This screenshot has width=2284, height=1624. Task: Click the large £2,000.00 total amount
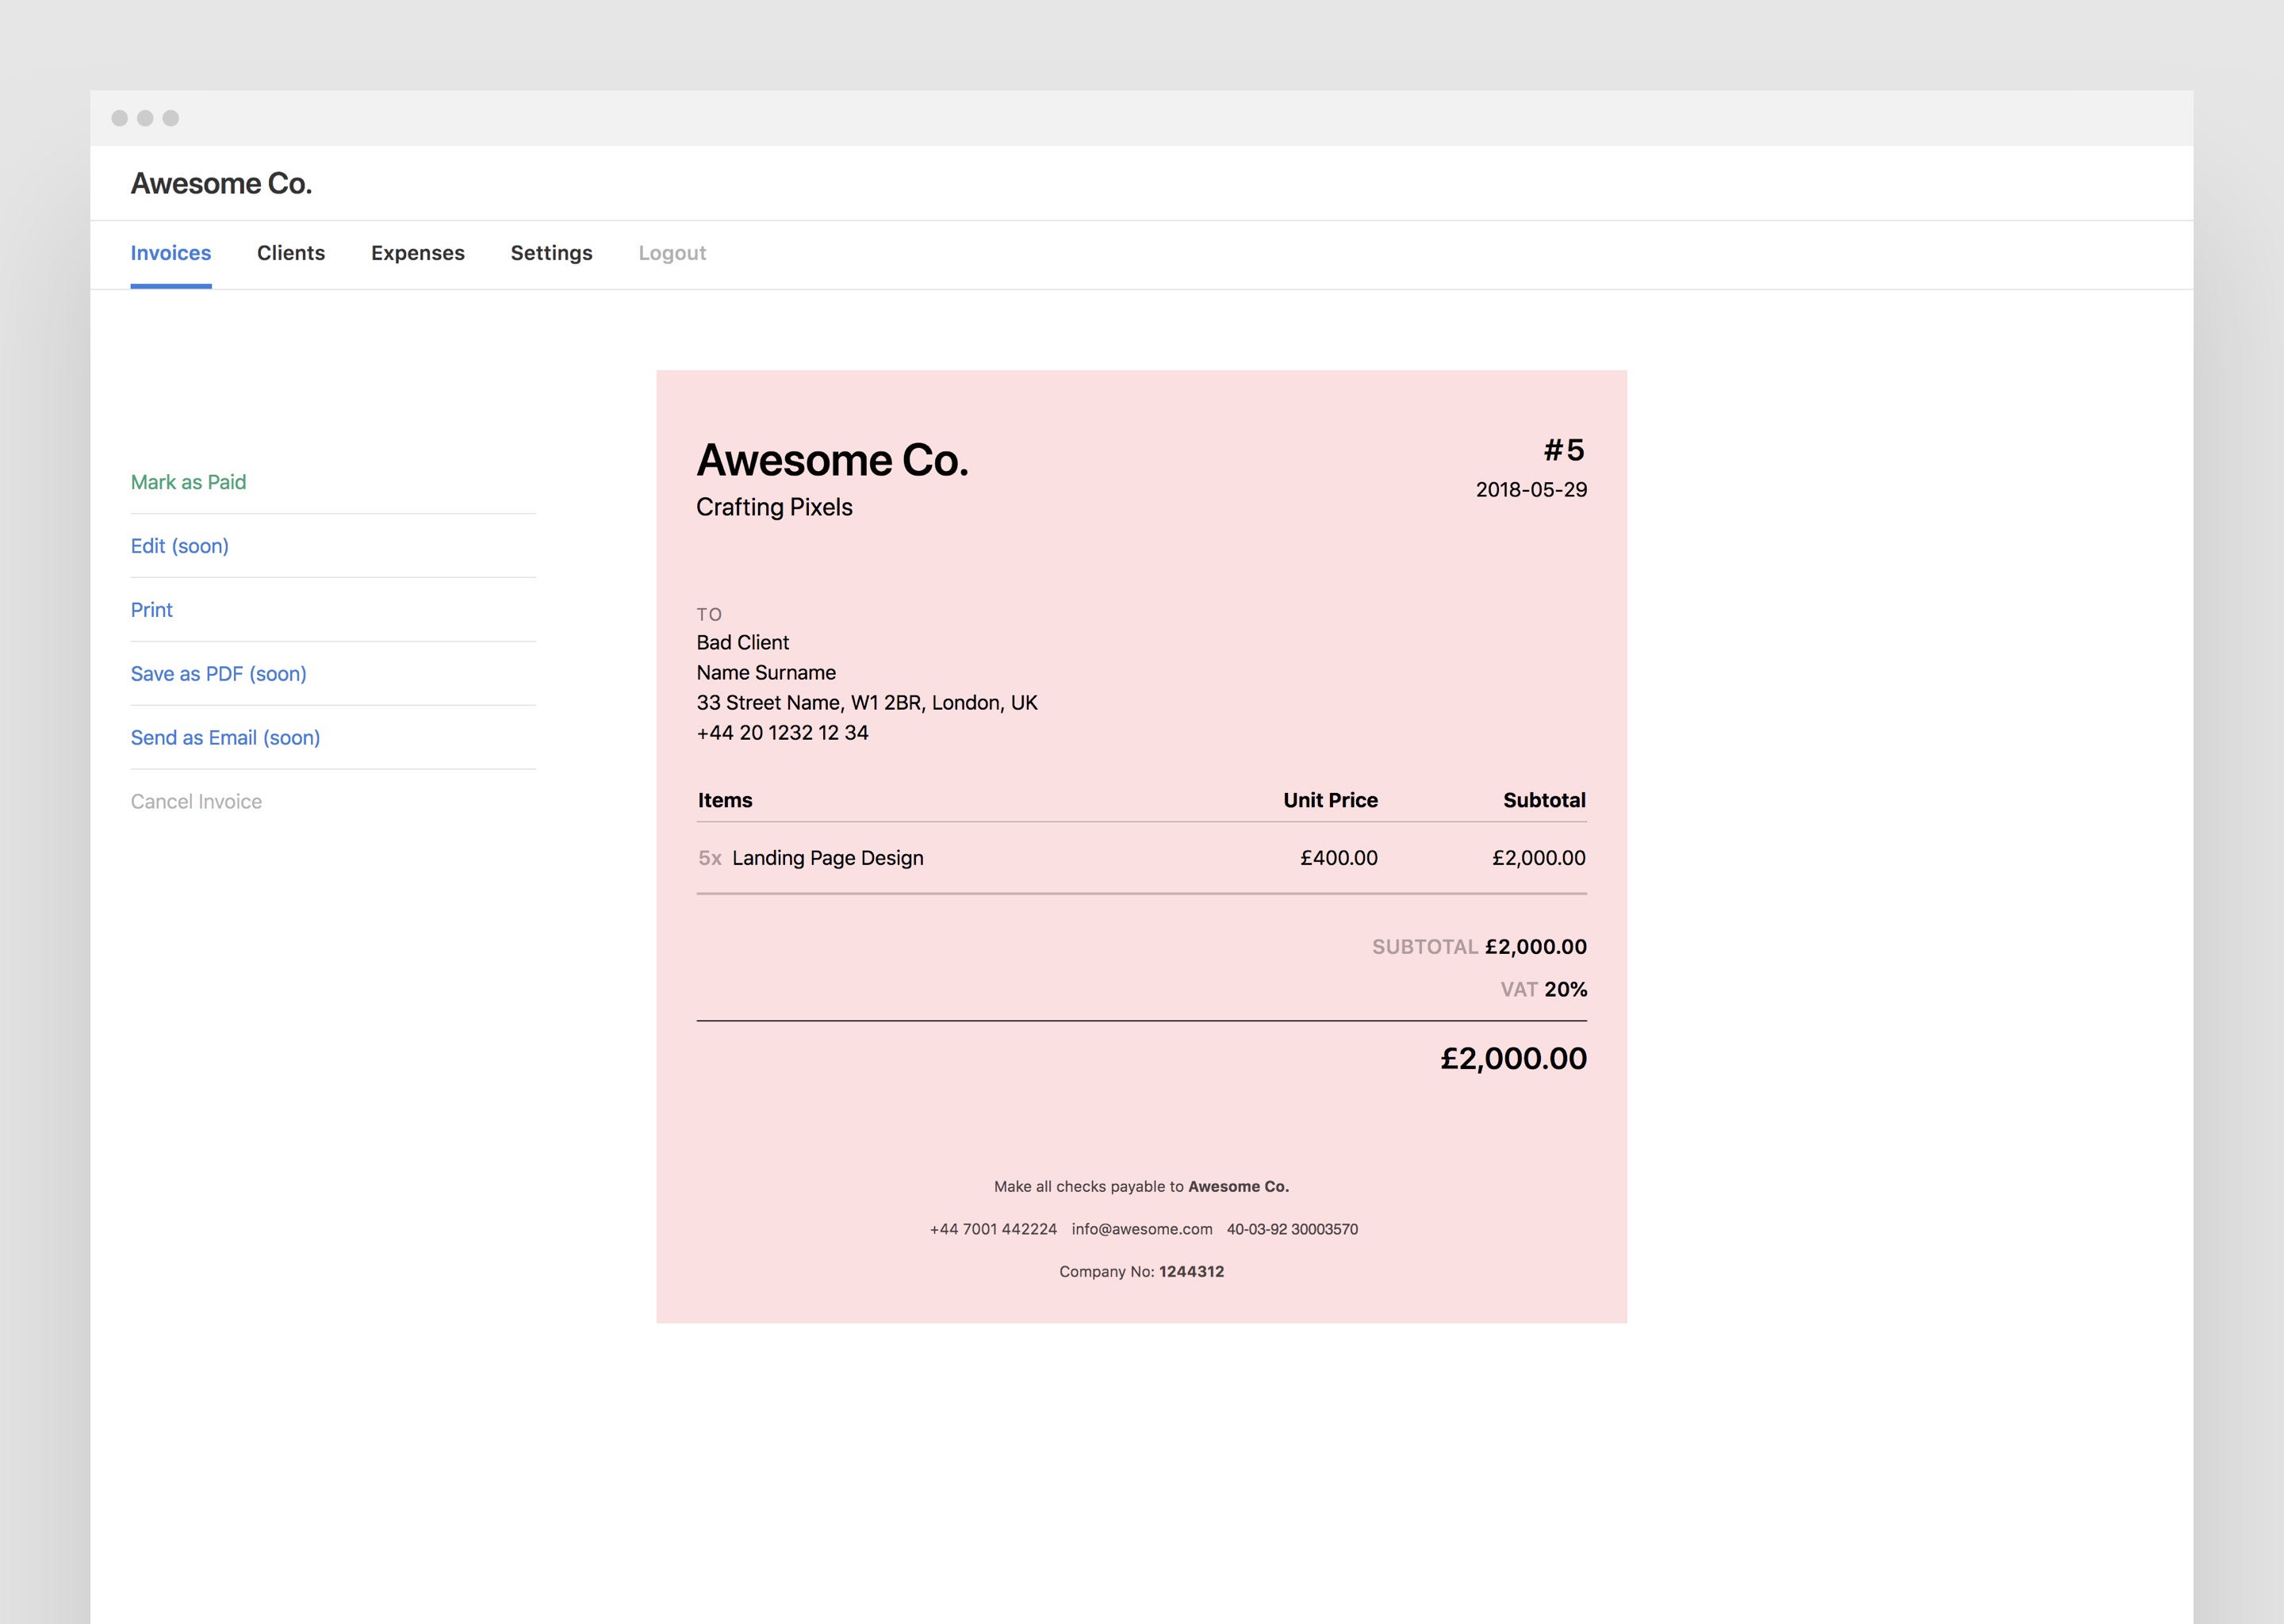tap(1514, 1059)
